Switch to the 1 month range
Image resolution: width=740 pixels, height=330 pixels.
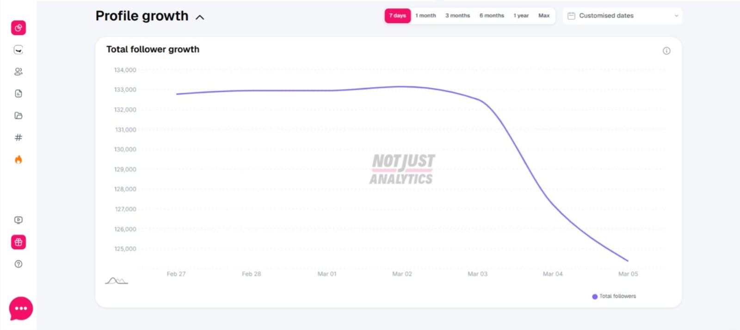(425, 16)
